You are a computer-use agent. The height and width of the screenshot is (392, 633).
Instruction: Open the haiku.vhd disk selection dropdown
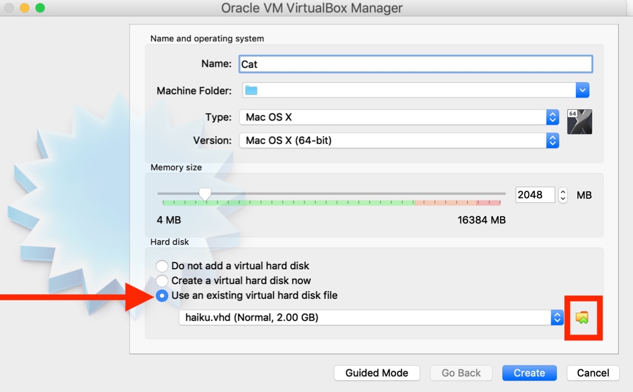557,317
